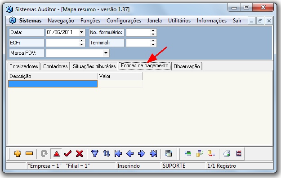
Task: Select the Formas de pagamento tab
Action: (x=145, y=65)
